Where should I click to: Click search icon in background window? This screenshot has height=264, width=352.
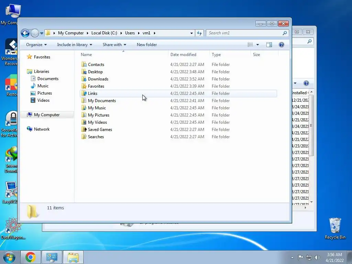pyautogui.click(x=309, y=41)
